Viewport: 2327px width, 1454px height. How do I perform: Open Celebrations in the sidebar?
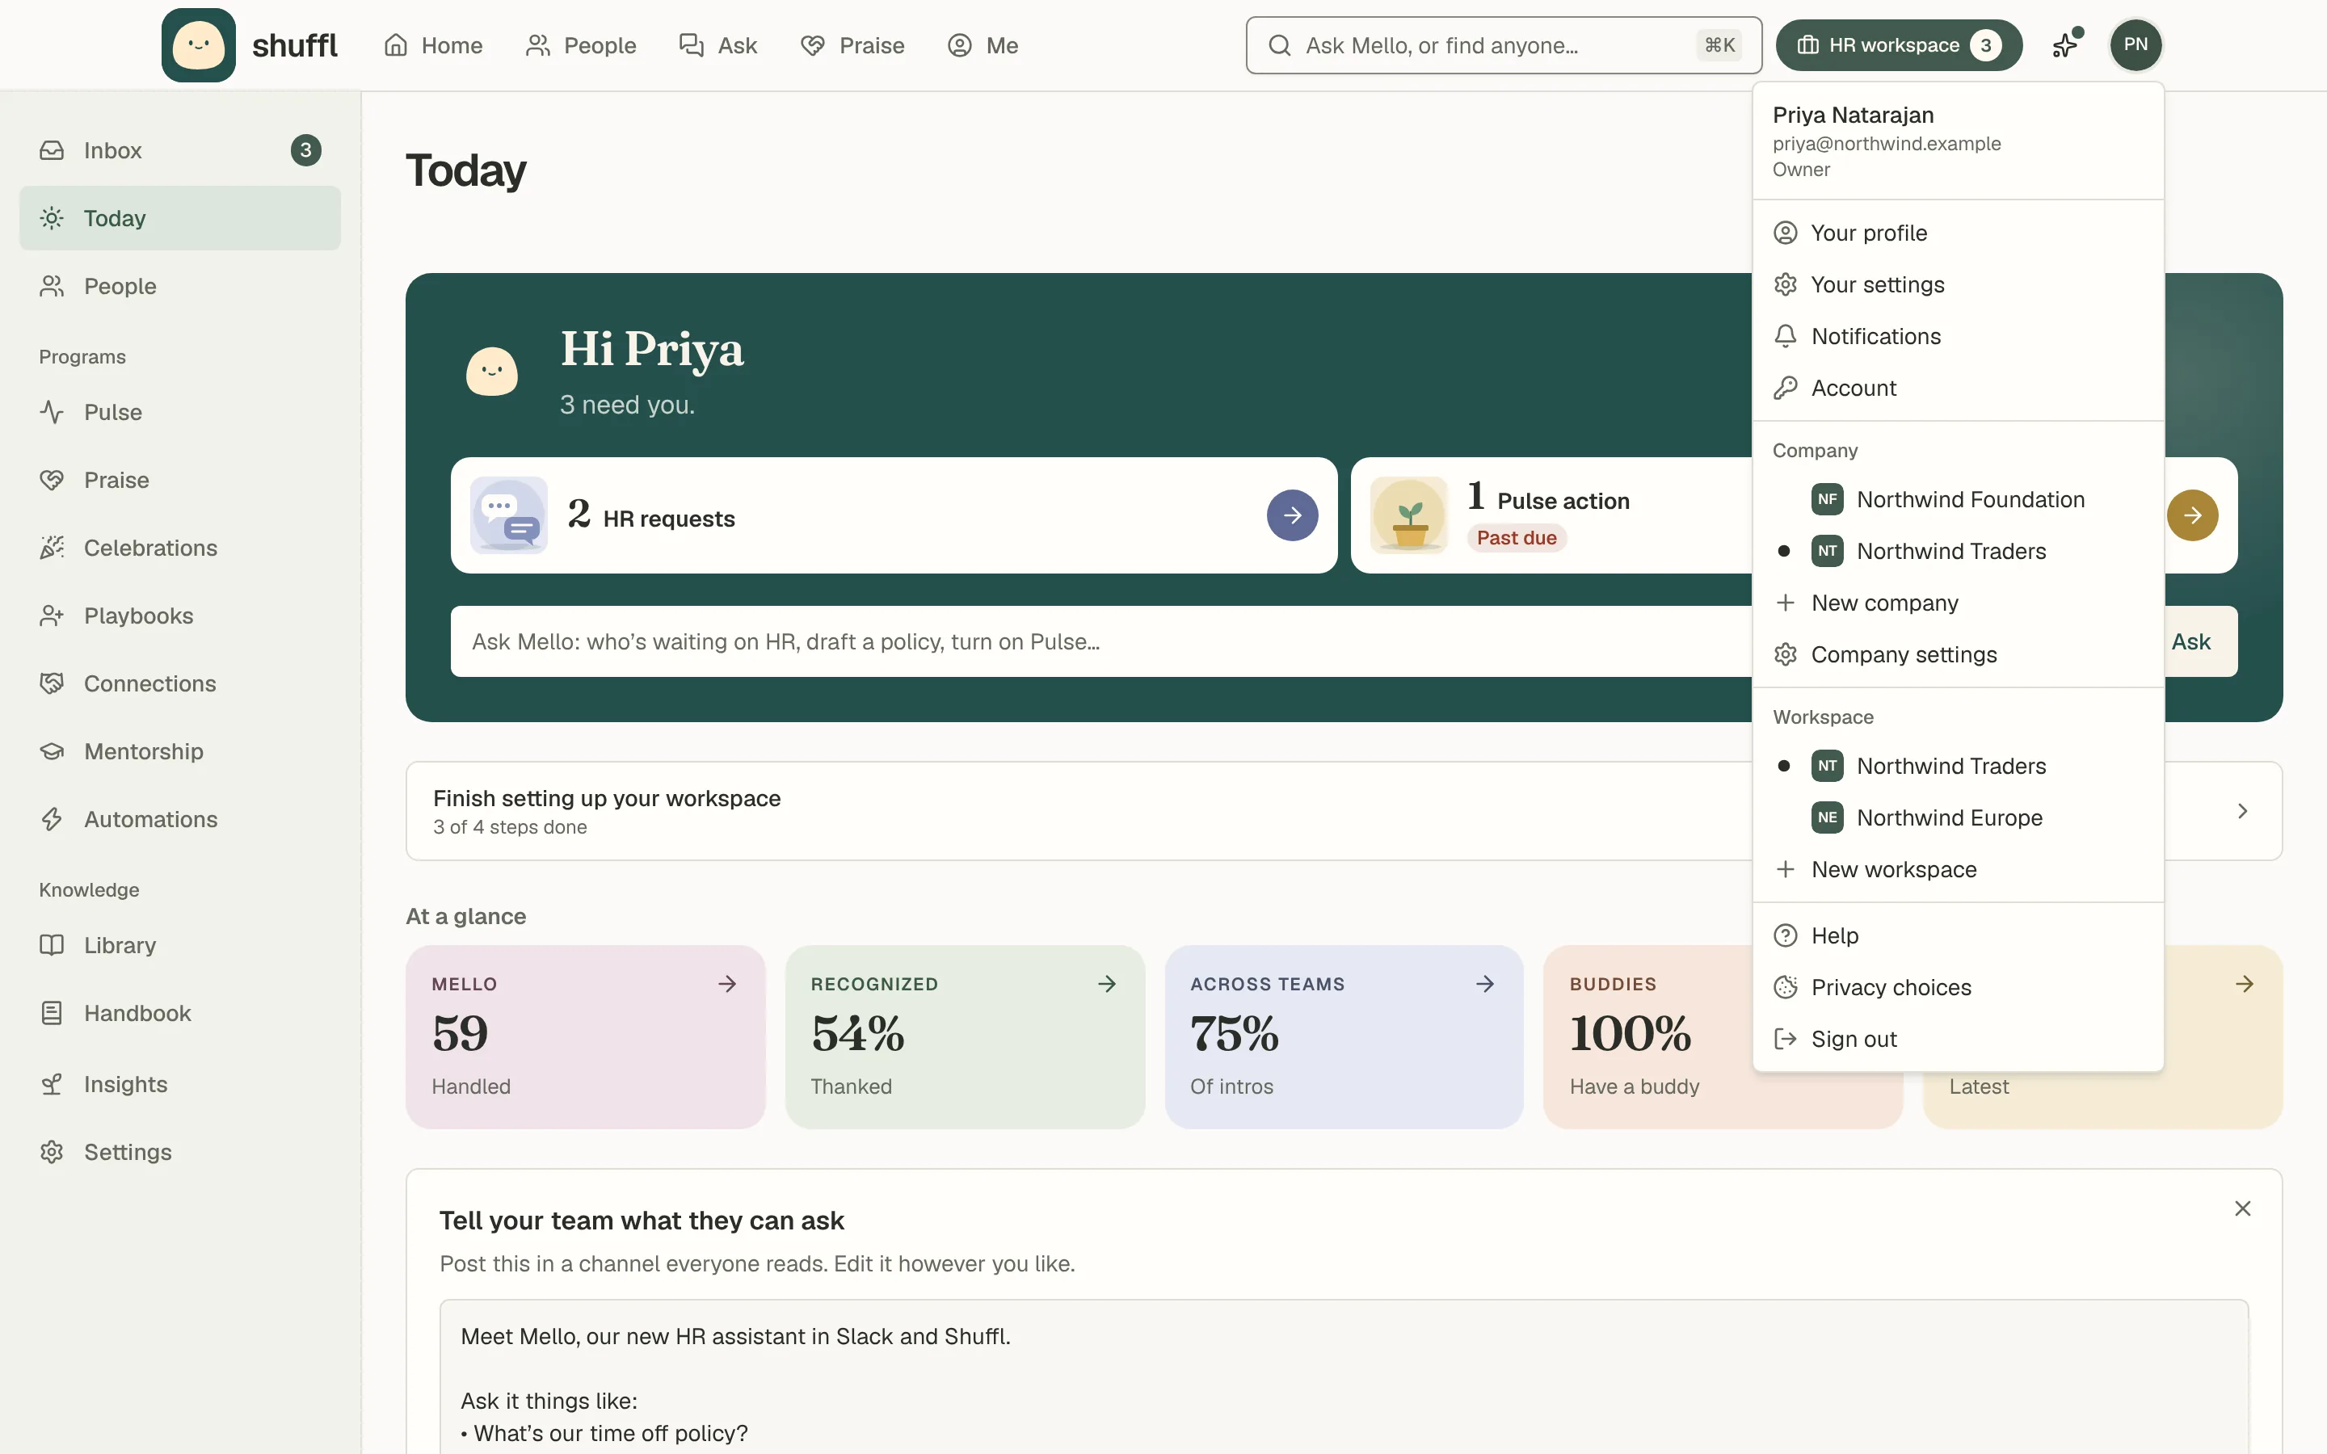[180, 547]
